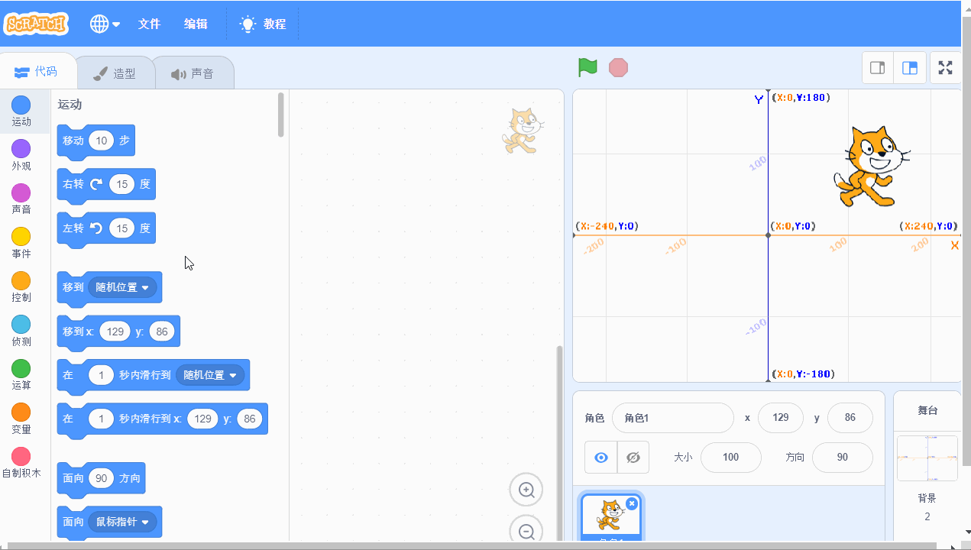Image resolution: width=971 pixels, height=550 pixels.
Task: Delete sprite via thumbnail x button
Action: [632, 503]
